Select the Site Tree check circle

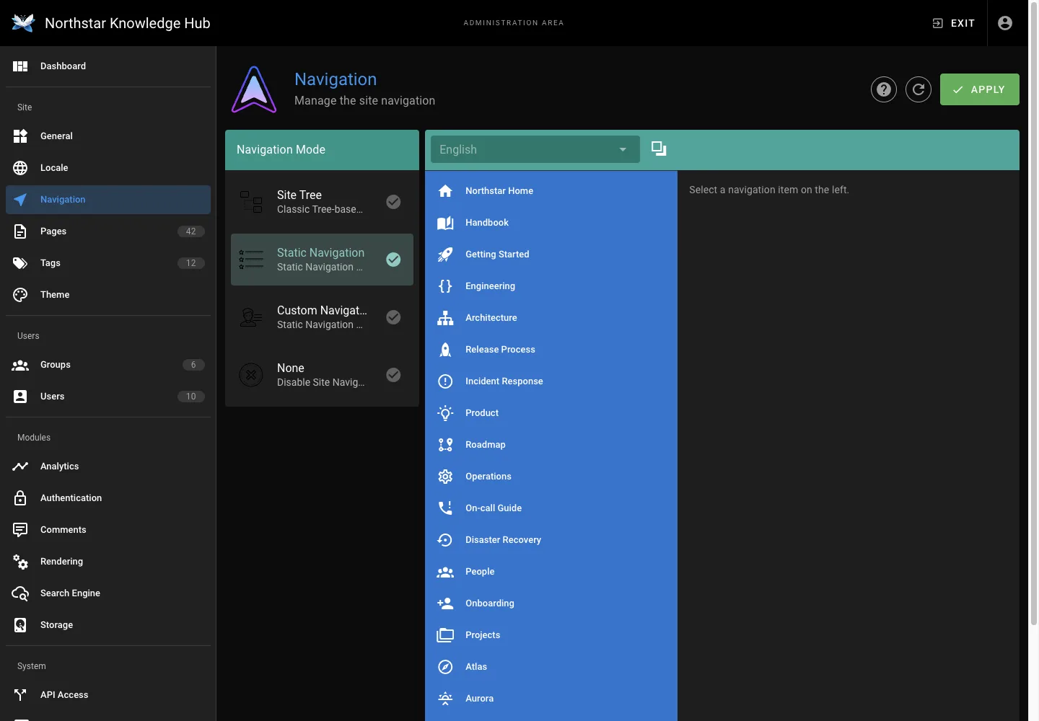[393, 202]
